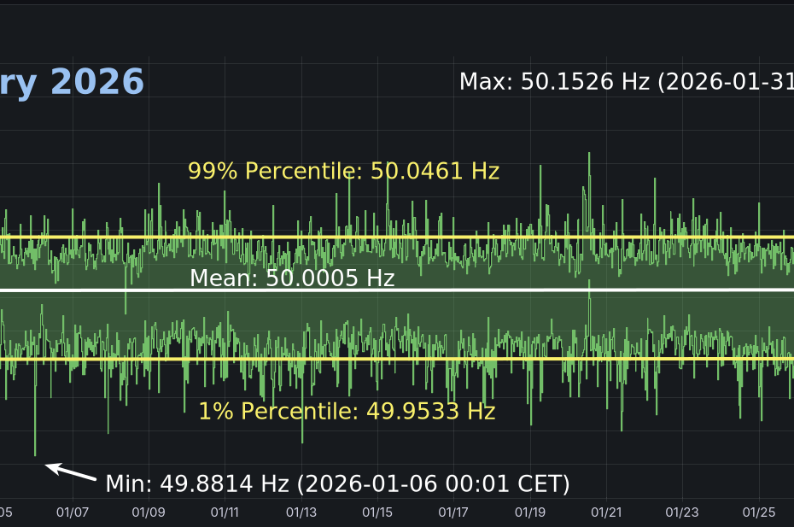Choose the 01/21 x-axis date label

606,512
